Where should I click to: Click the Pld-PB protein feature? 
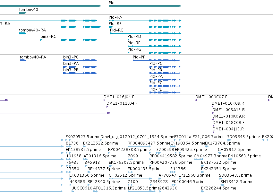coord(165,73)
